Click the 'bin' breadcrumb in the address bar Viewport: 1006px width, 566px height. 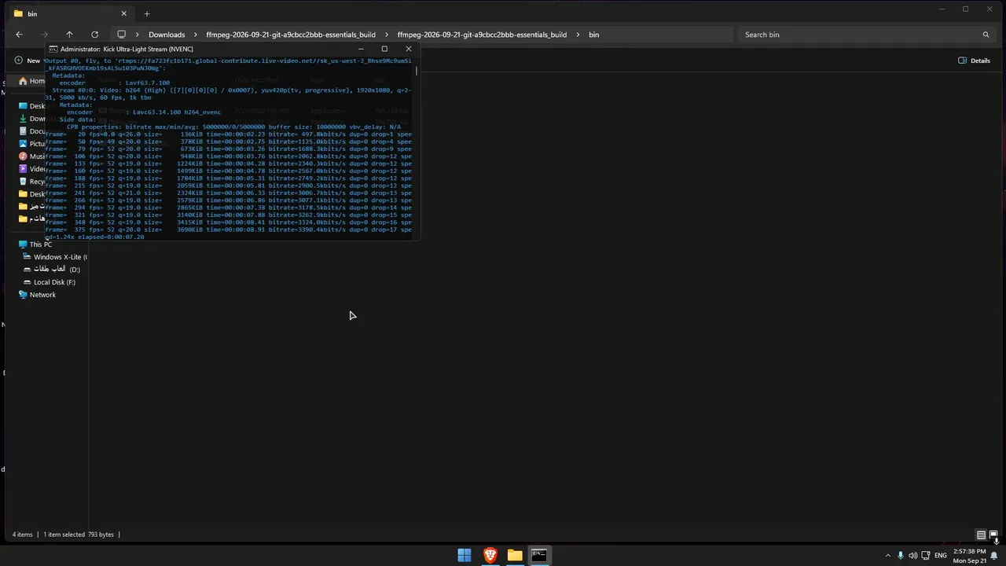click(594, 35)
